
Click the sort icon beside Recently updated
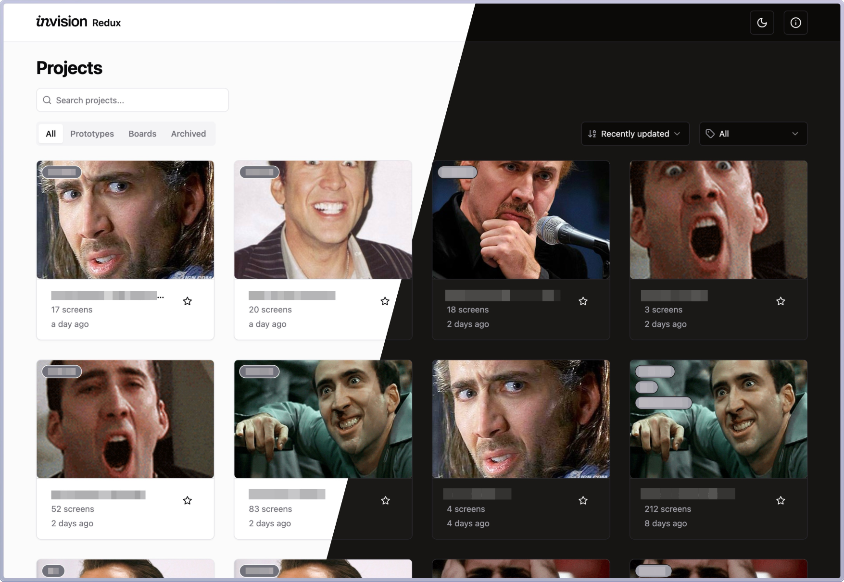592,134
